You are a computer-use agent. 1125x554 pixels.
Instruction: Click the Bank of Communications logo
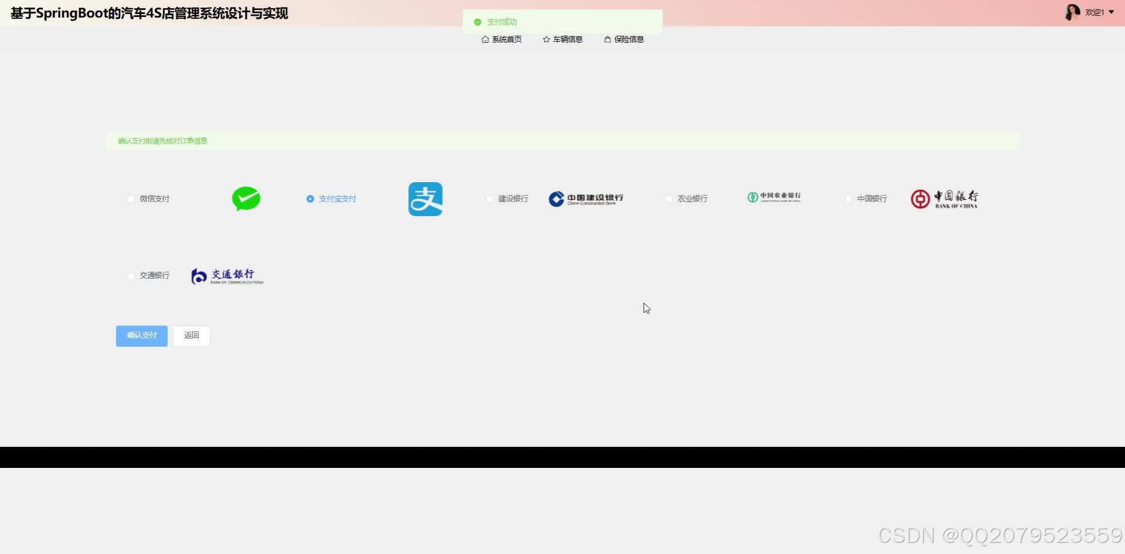pyautogui.click(x=227, y=276)
